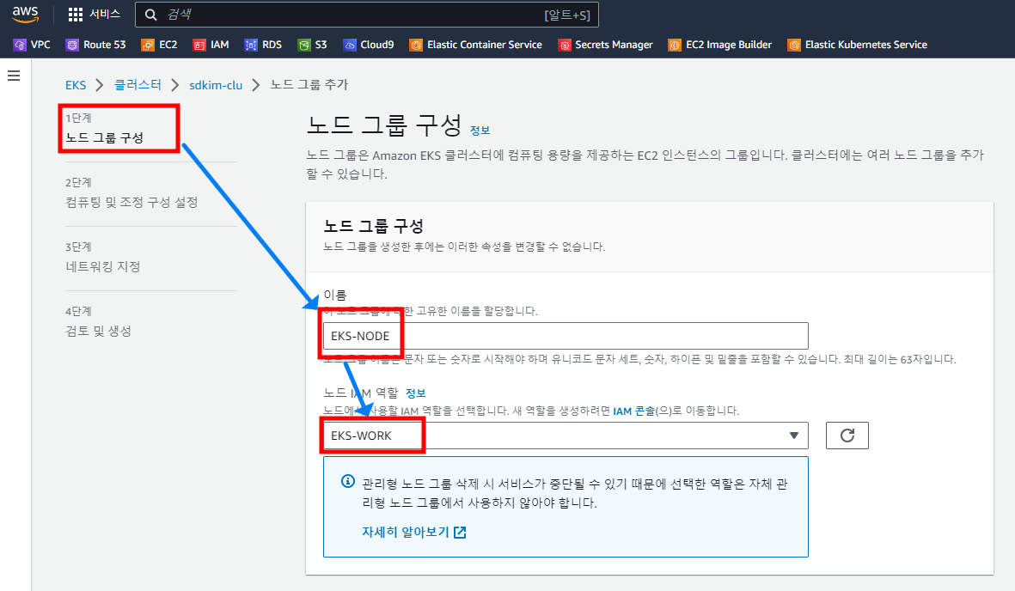The height and width of the screenshot is (591, 1015).
Task: Click 노드 그룹 추가 breadcrumb text
Action: (x=309, y=85)
